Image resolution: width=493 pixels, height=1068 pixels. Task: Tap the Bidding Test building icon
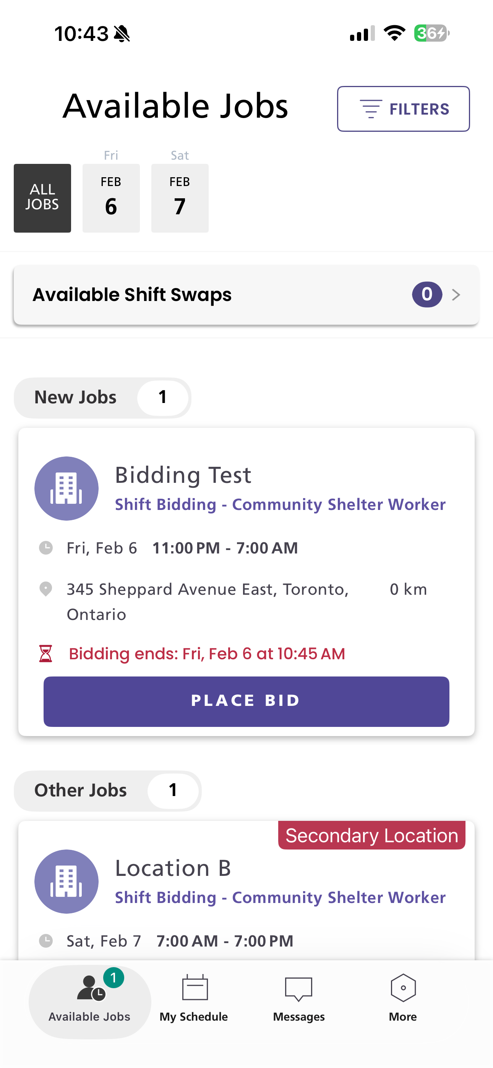(x=66, y=489)
